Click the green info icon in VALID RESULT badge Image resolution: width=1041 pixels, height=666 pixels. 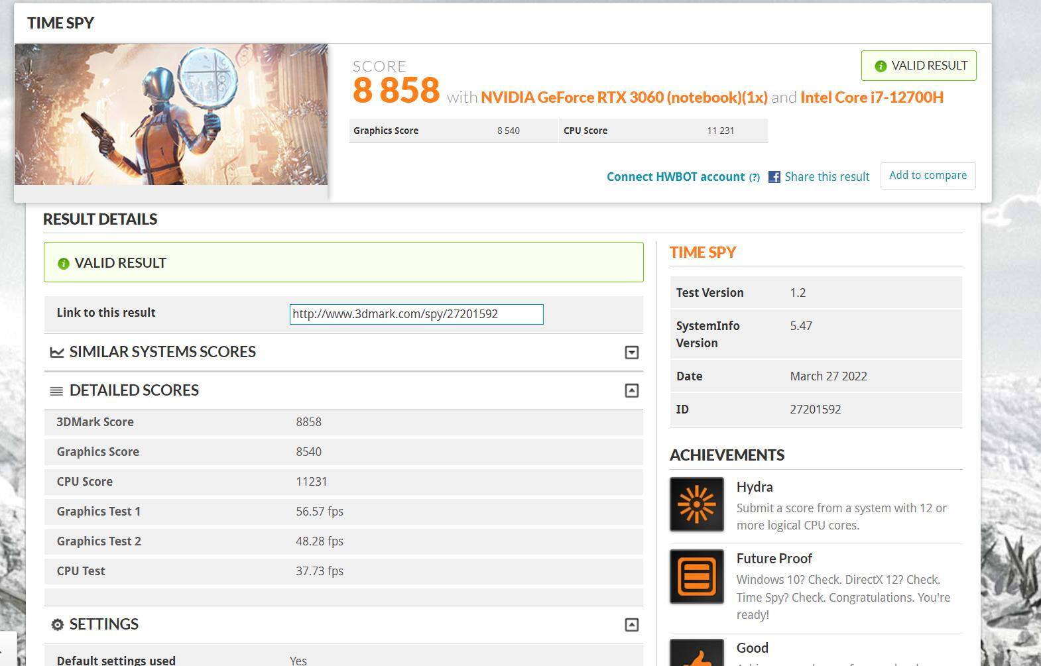coord(881,66)
